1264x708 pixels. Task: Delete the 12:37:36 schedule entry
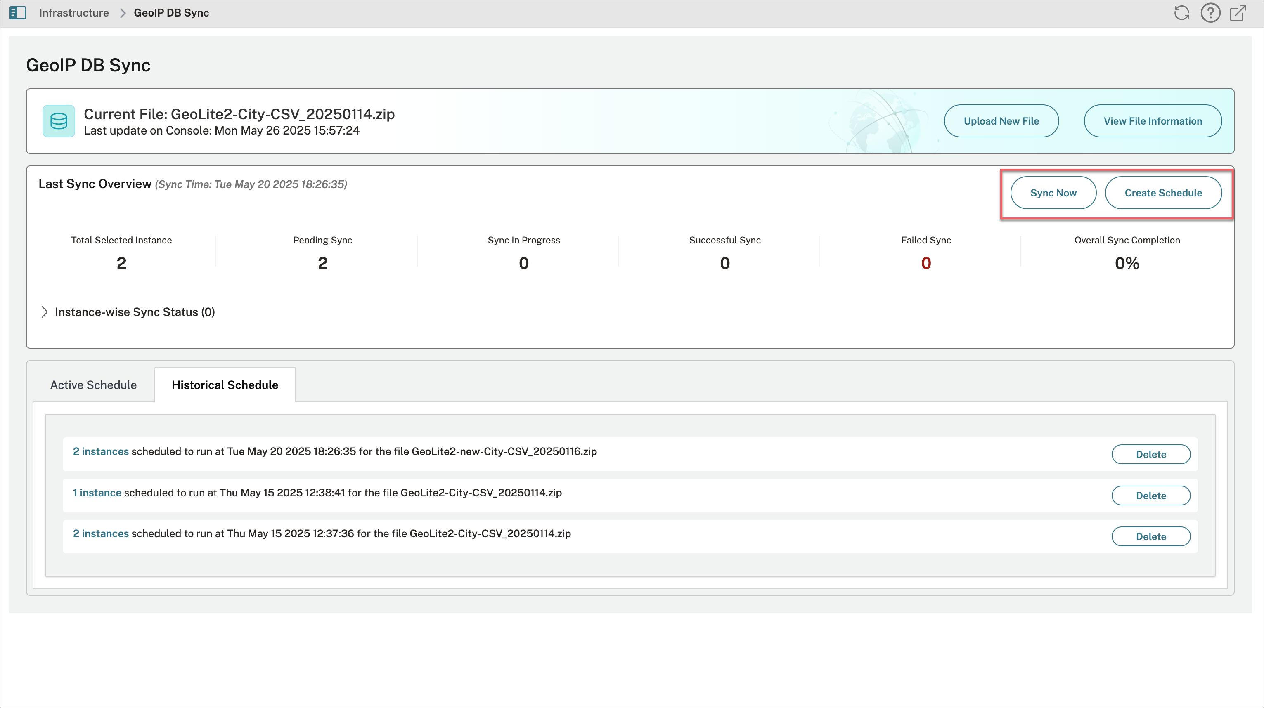1150,536
